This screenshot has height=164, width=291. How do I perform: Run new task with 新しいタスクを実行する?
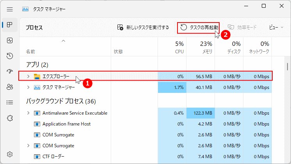[143, 27]
